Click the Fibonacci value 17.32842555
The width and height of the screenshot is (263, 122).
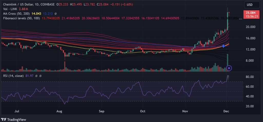tap(130, 18)
